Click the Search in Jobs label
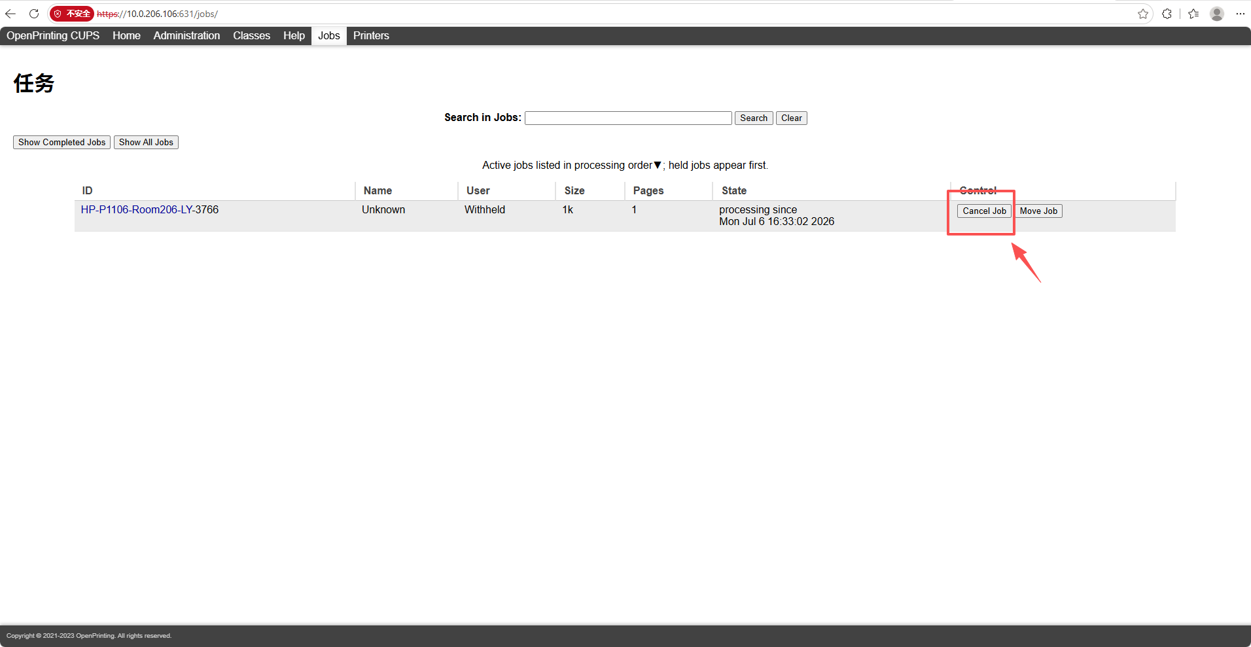The image size is (1251, 647). [x=483, y=117]
